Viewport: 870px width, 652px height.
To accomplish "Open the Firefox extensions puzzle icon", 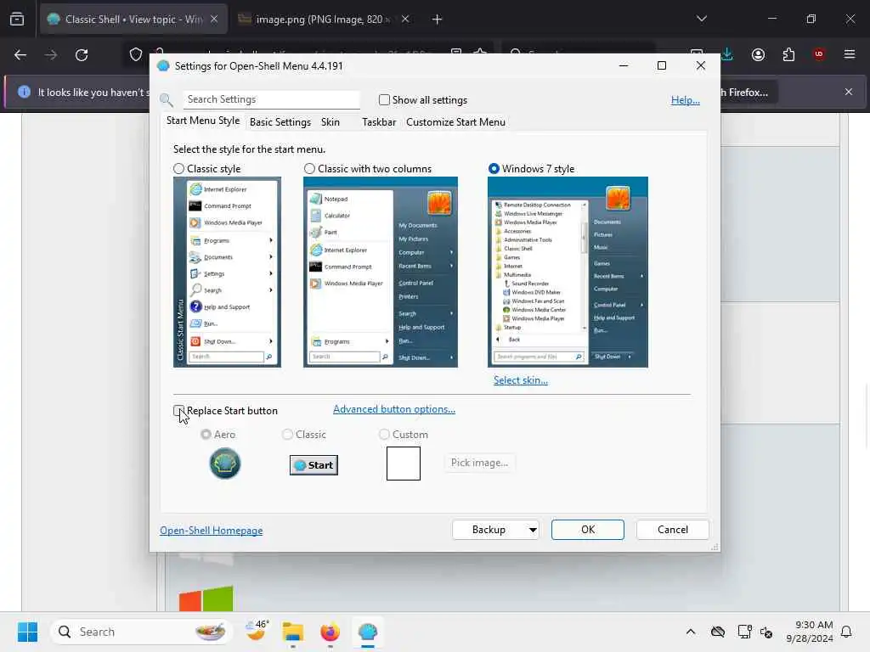I will tap(788, 54).
